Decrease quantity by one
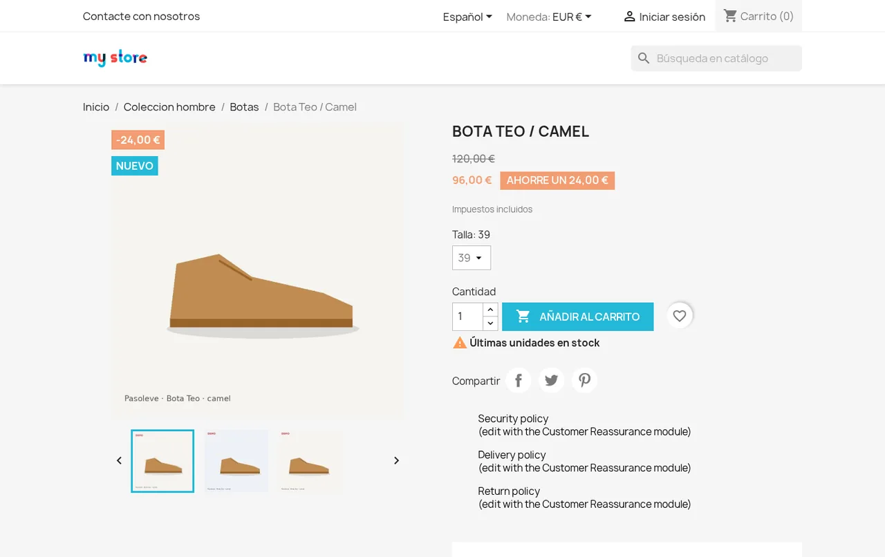 (490, 323)
